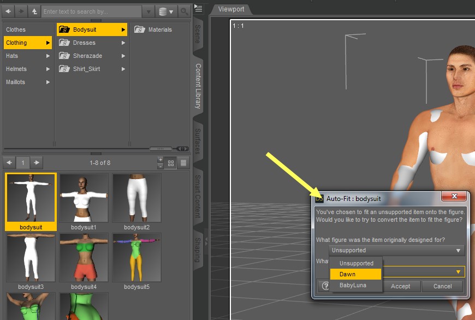Click the horizontal scrollbar thumb in folder pane
The height and width of the screenshot is (320, 475).
pyautogui.click(x=161, y=149)
